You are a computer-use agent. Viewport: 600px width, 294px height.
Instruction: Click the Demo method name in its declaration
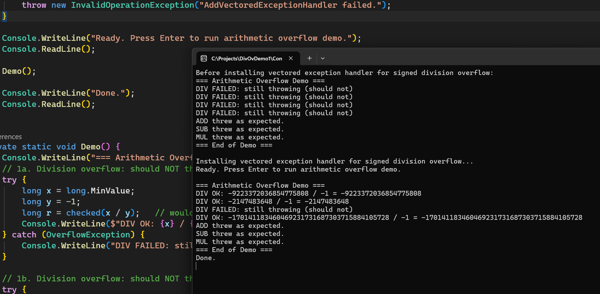tap(90, 147)
